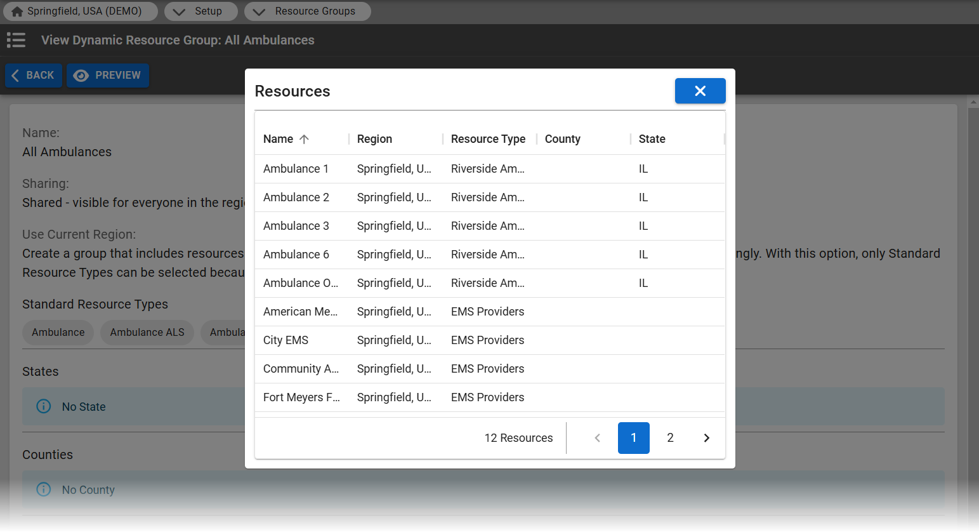The height and width of the screenshot is (532, 979).
Task: Click the eye icon on Preview button
Action: pos(81,76)
